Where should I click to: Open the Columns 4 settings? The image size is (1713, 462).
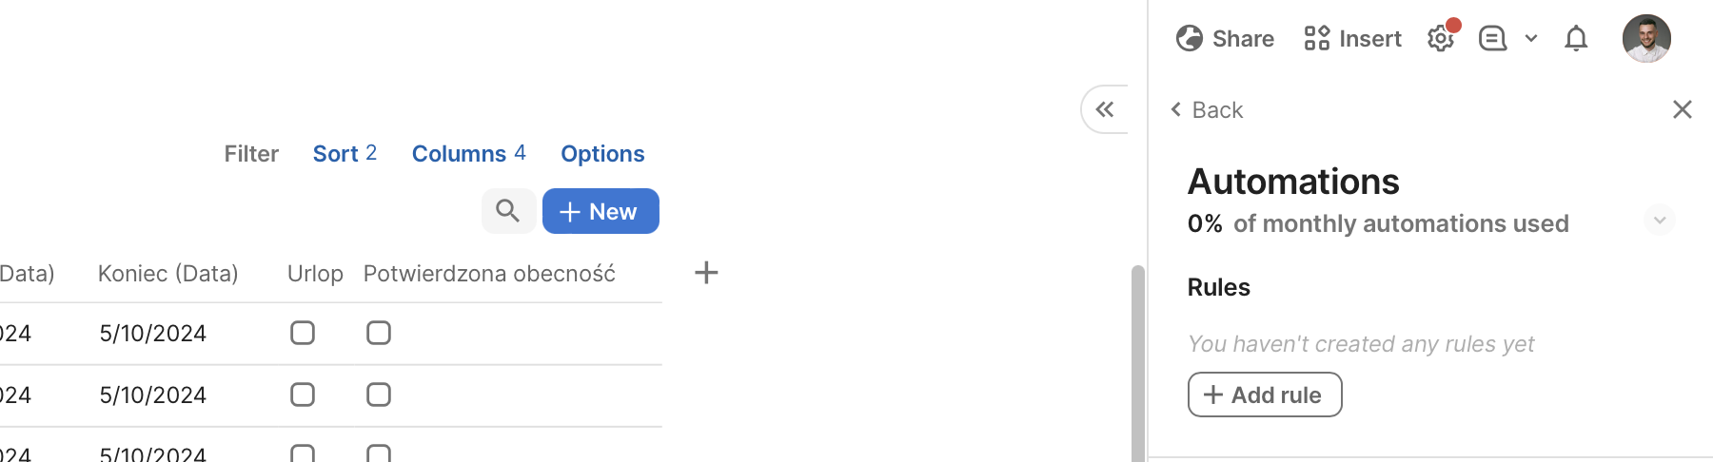[468, 154]
